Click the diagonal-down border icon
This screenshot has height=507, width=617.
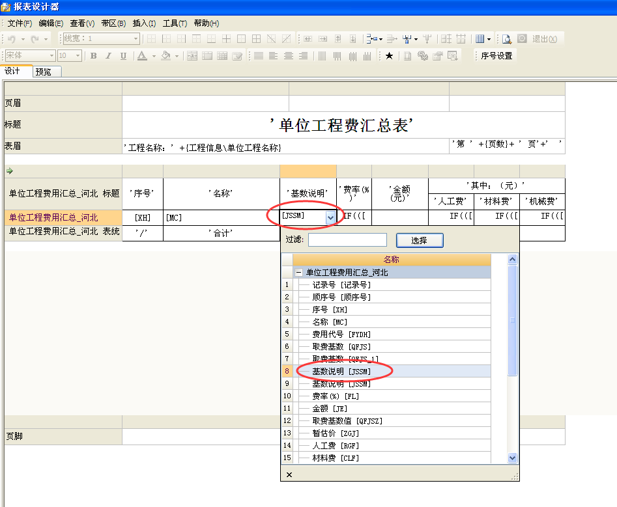point(271,39)
